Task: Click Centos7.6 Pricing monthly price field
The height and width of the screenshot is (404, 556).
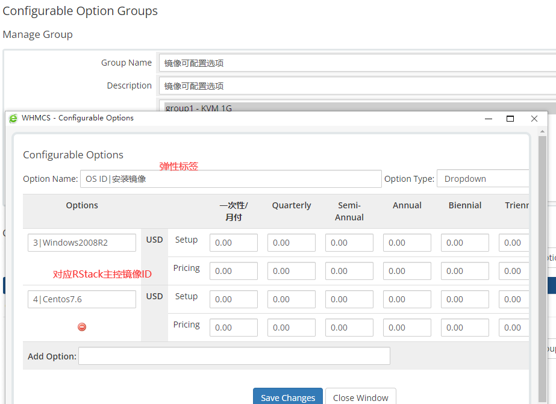Action: tap(234, 328)
